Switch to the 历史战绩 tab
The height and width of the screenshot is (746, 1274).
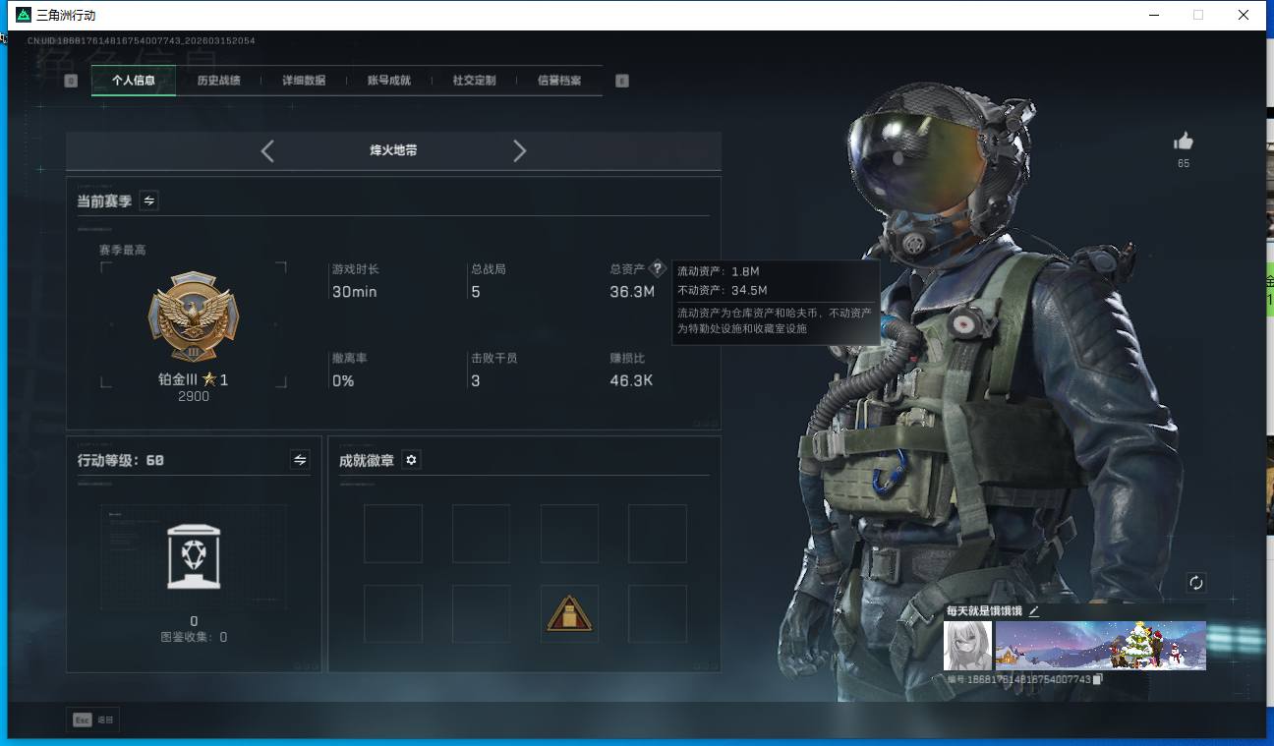pos(218,80)
